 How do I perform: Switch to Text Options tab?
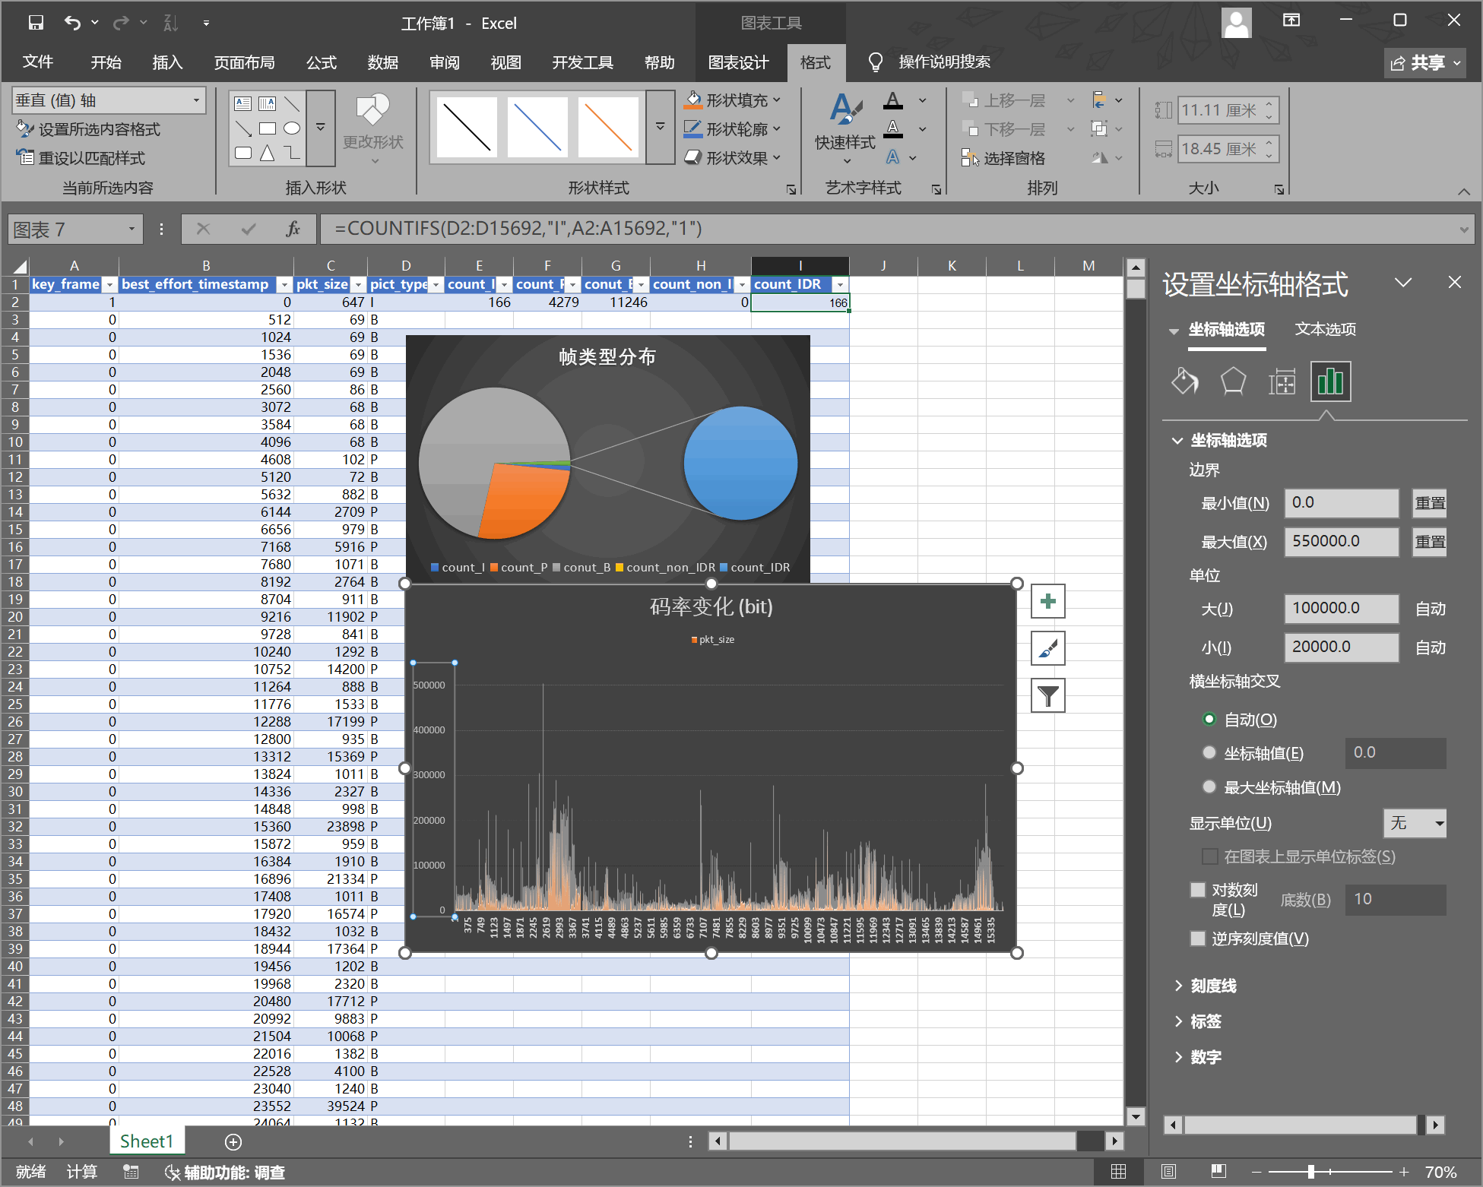click(x=1325, y=329)
